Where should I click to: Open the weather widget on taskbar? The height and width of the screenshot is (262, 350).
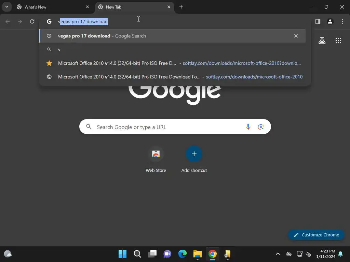click(x=8, y=254)
